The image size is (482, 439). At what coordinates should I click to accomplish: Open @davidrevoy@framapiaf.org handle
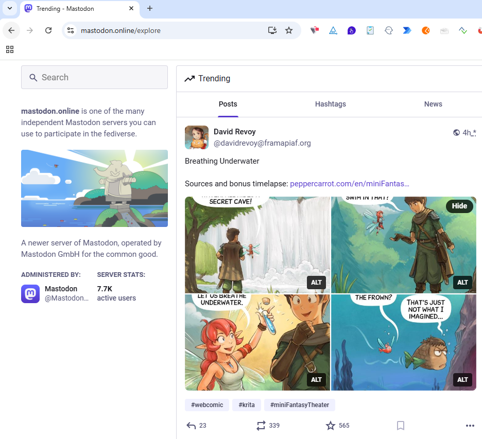click(x=262, y=143)
